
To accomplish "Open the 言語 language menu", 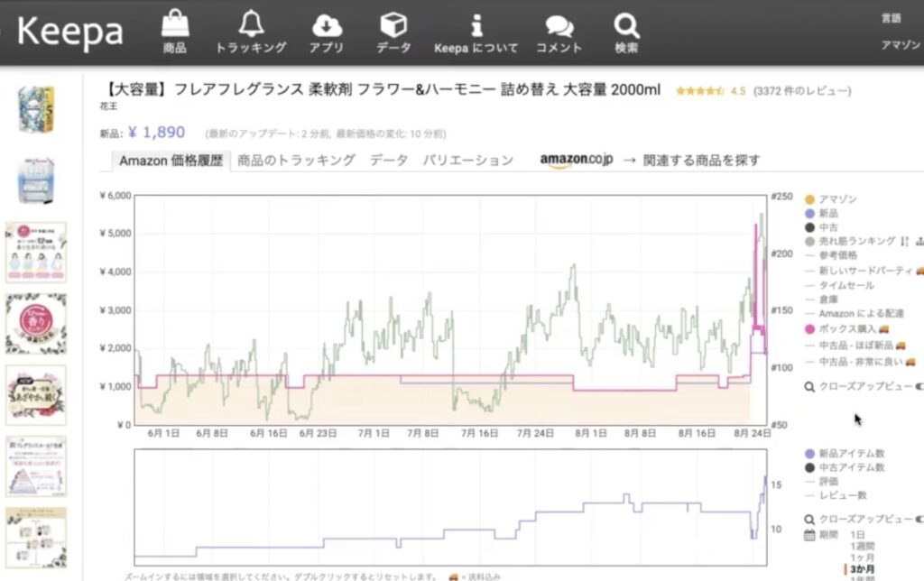I will [891, 18].
